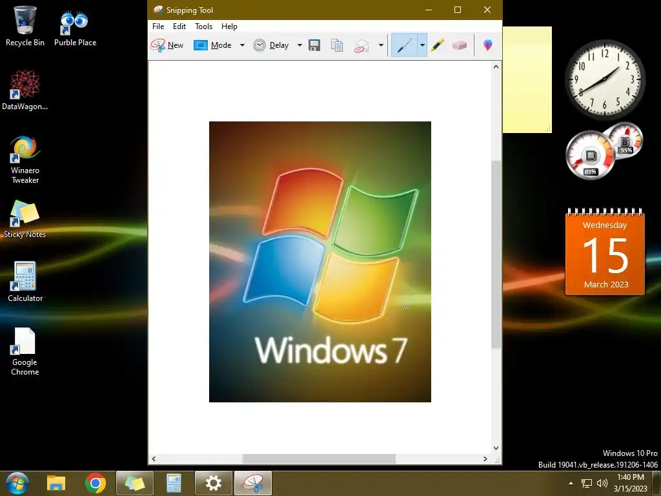Close the Snipping Tool window
Screen dimensions: 661x496
487,10
